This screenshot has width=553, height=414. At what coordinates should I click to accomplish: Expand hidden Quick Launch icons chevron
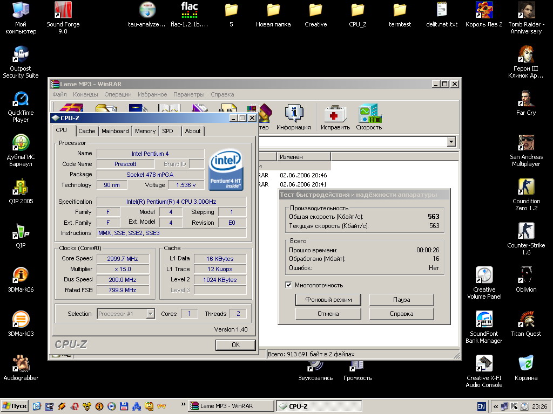pyautogui.click(x=183, y=404)
